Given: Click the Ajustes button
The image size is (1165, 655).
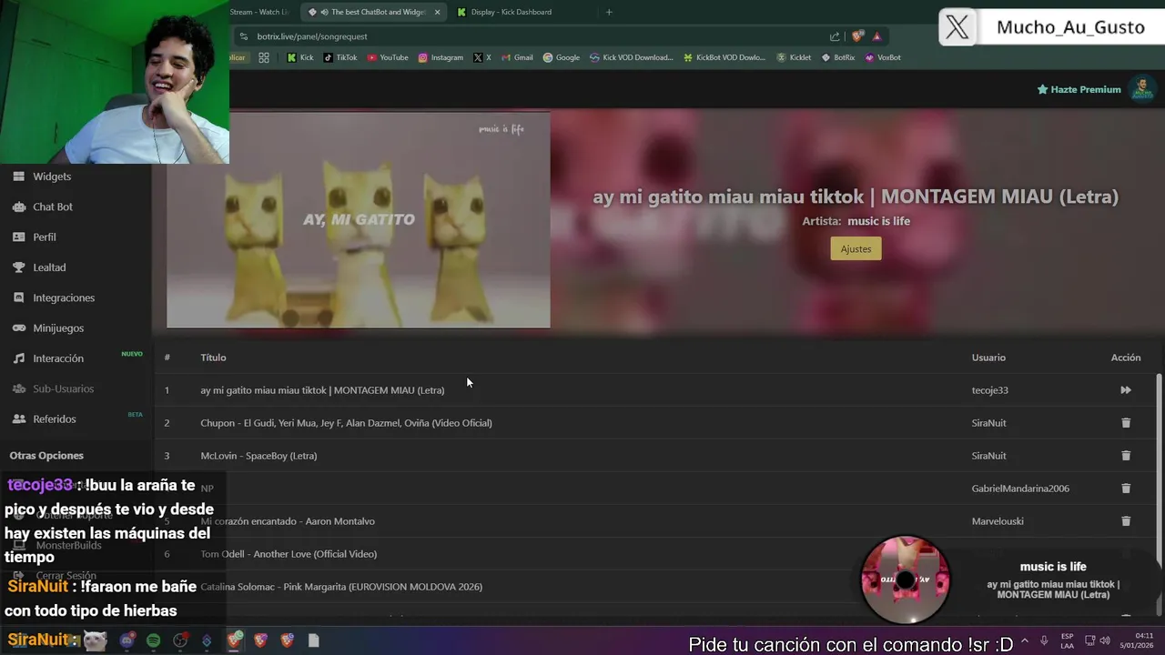Looking at the screenshot, I should [856, 248].
